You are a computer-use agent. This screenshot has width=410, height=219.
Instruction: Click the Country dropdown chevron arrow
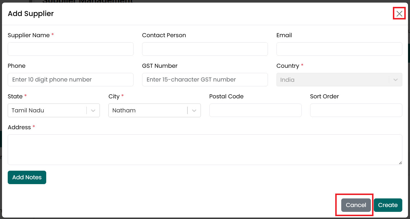tap(395, 80)
